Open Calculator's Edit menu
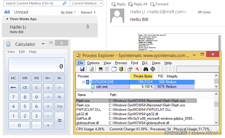This screenshot has height=138, width=225. coord(22,52)
